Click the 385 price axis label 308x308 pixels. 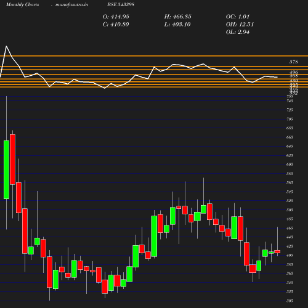click(x=290, y=264)
